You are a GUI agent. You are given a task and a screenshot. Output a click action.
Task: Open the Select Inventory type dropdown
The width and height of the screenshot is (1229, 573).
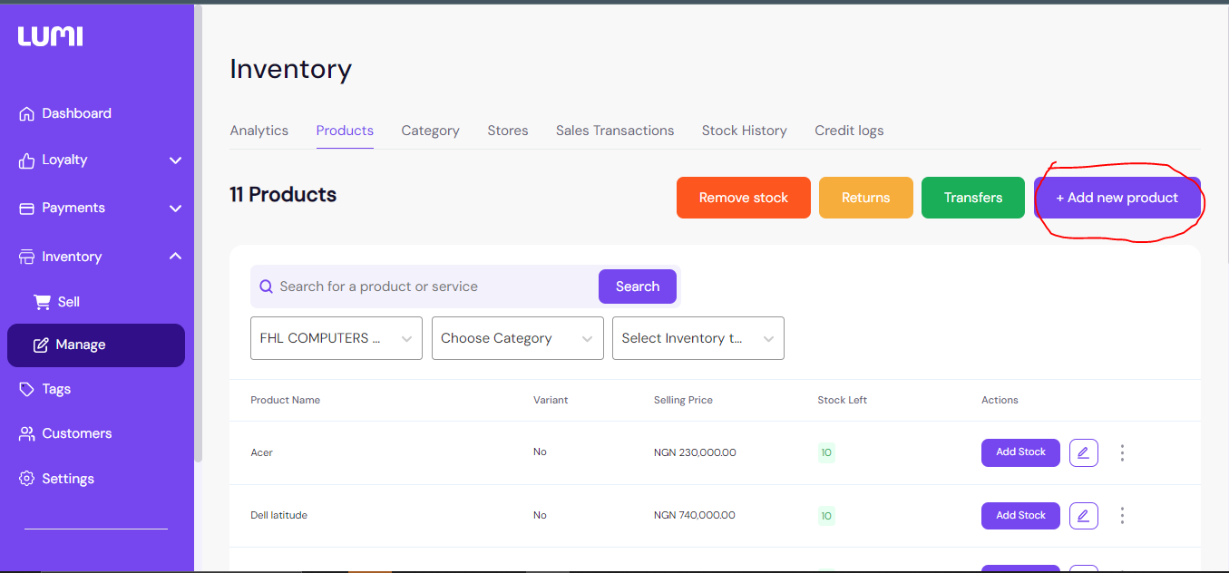point(698,338)
